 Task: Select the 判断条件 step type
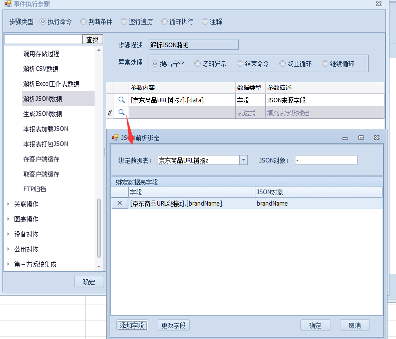pos(83,22)
